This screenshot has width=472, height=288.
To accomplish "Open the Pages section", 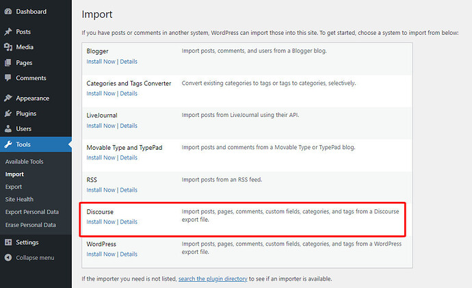I will [x=24, y=63].
